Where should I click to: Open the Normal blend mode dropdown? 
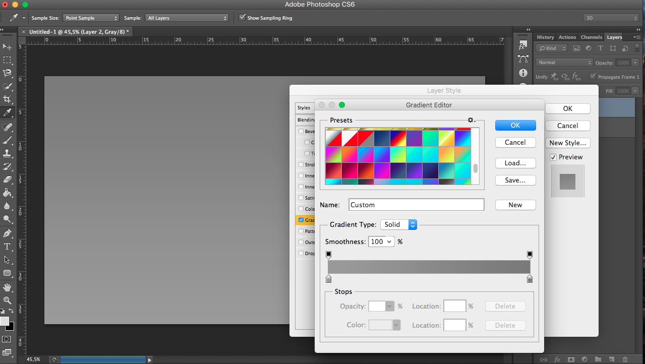pyautogui.click(x=564, y=63)
